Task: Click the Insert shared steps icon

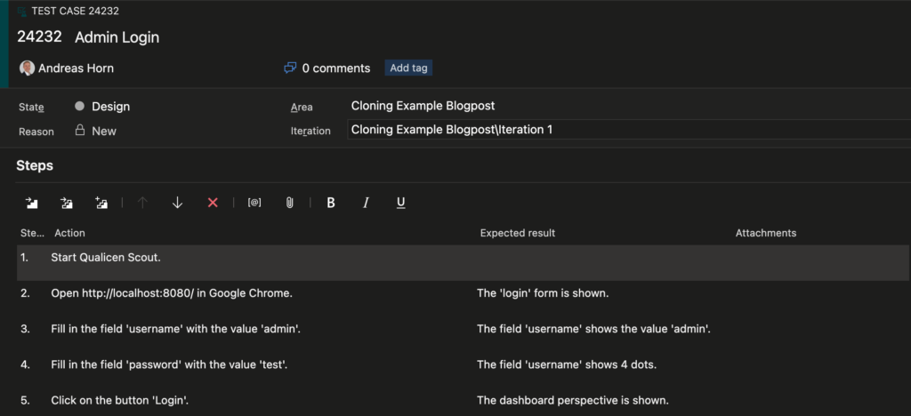Action: tap(67, 203)
